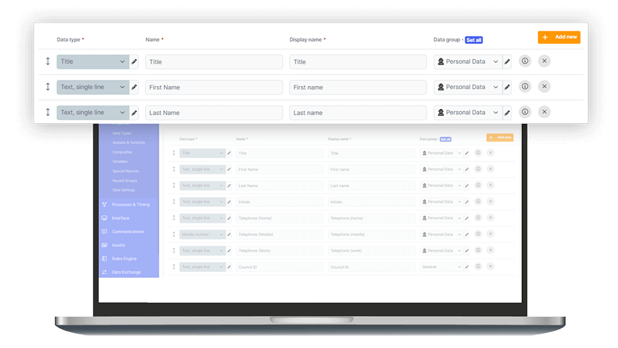Click the Add new button

559,37
